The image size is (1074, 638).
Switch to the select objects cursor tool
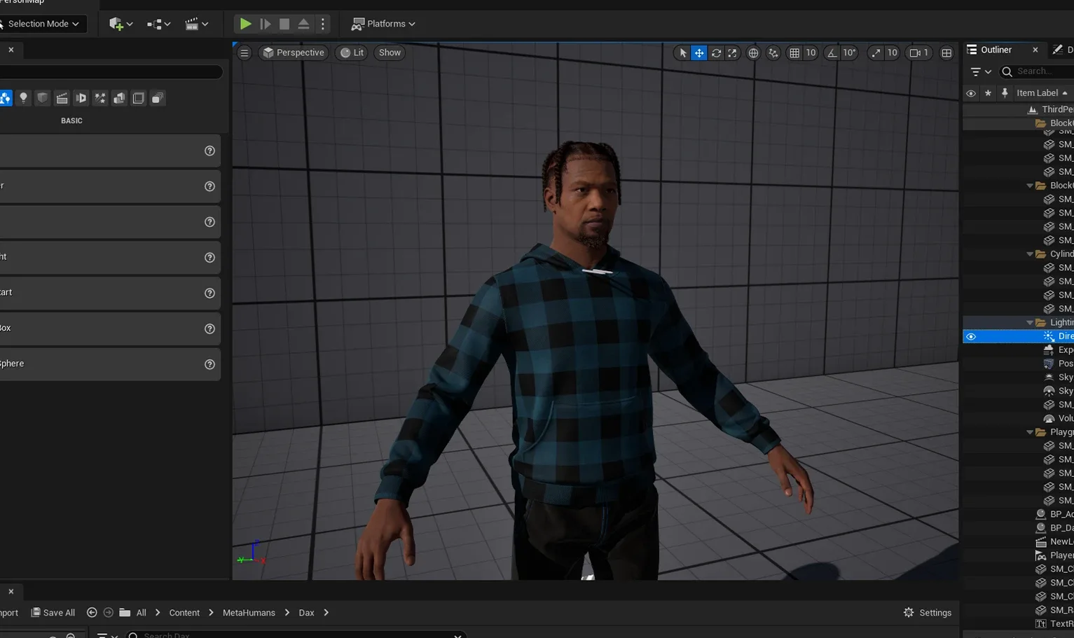pyautogui.click(x=683, y=53)
